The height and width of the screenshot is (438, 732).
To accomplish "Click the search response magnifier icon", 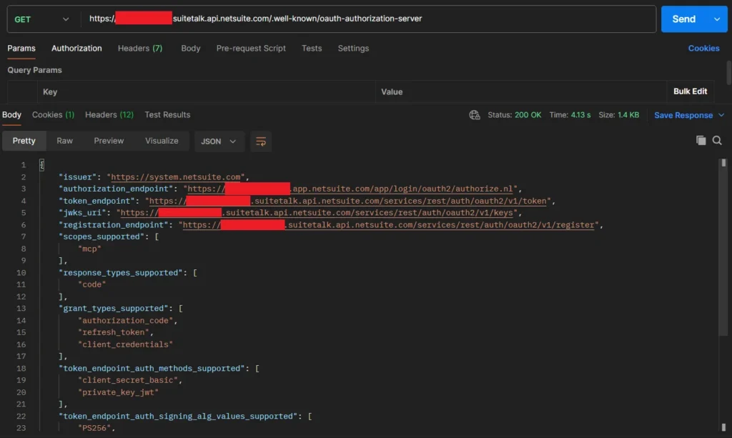I will (717, 141).
